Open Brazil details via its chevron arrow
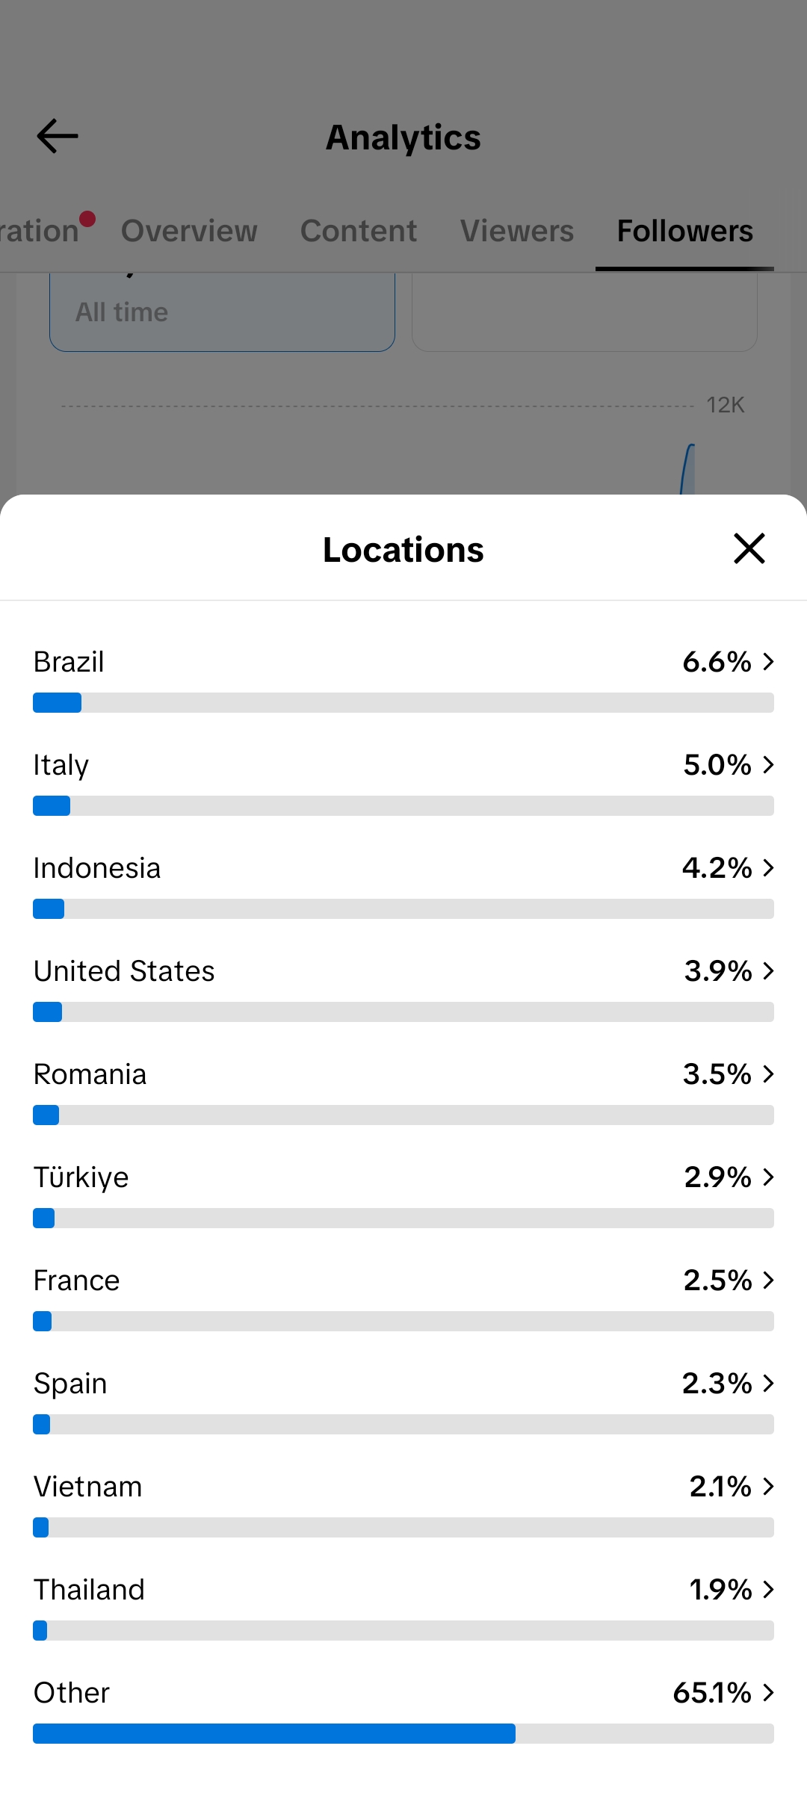807x1793 pixels. tap(768, 661)
